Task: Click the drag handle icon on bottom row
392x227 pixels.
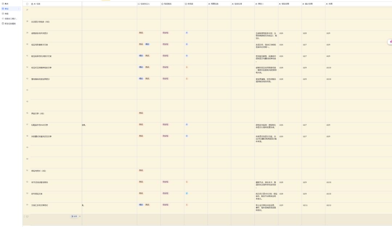Action: point(25,217)
